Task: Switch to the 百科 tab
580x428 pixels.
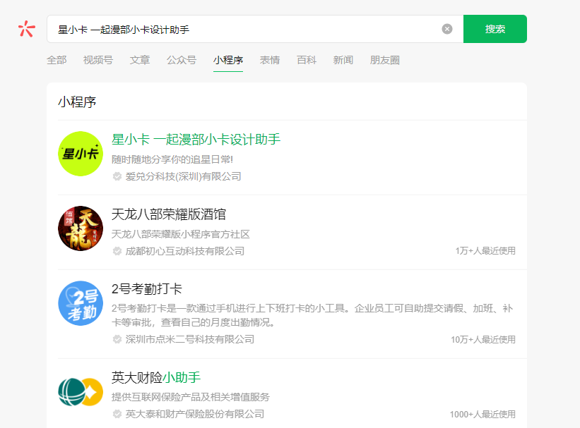Action: pyautogui.click(x=307, y=60)
